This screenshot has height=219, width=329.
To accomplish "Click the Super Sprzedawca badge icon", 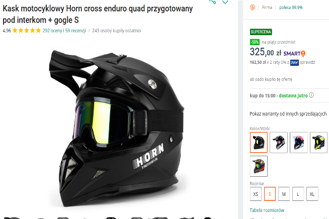I will [x=253, y=8].
